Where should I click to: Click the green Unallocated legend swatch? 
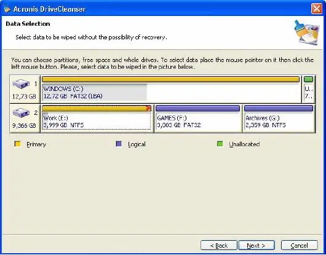pyautogui.click(x=220, y=144)
